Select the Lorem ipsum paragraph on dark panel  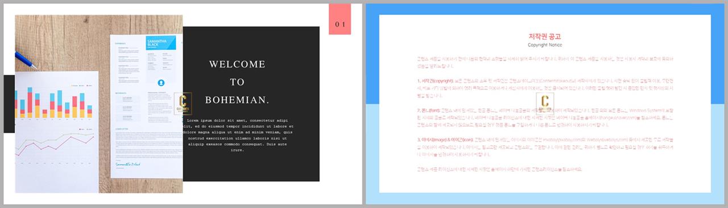pyautogui.click(x=237, y=135)
